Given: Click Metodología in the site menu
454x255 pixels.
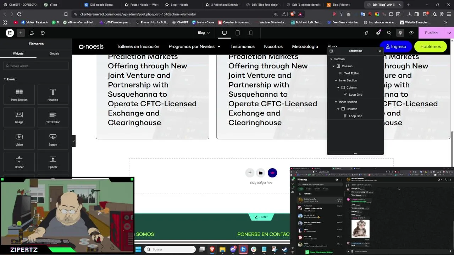Looking at the screenshot, I should (x=305, y=46).
